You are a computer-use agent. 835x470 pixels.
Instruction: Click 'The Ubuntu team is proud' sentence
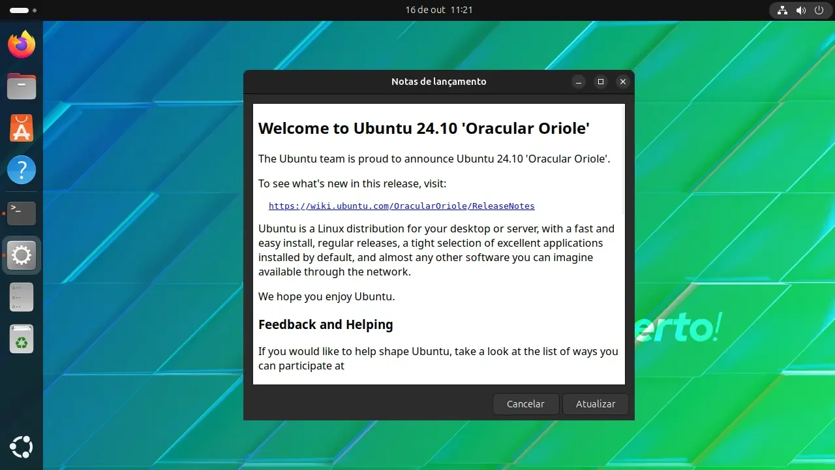pyautogui.click(x=434, y=159)
